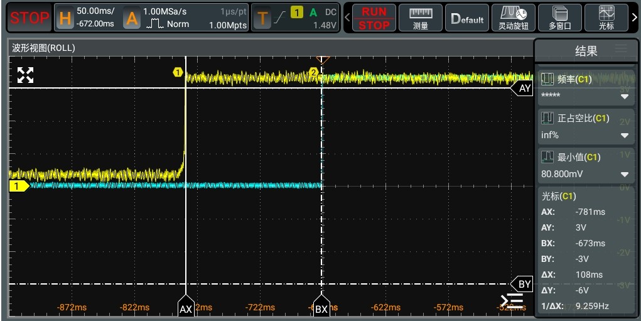Image resolution: width=641 pixels, height=321 pixels.
Task: Toggle the 光标 cursor function
Action: 606,18
